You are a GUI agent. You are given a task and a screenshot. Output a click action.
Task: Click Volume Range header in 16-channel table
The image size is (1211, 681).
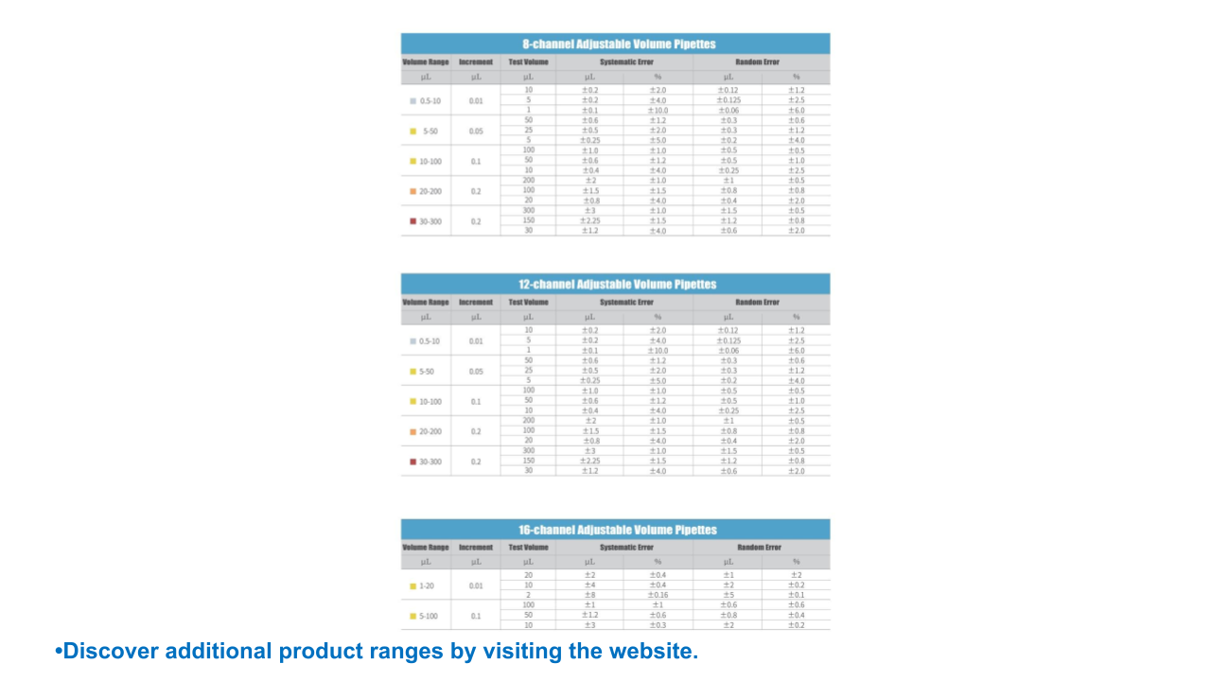426,548
